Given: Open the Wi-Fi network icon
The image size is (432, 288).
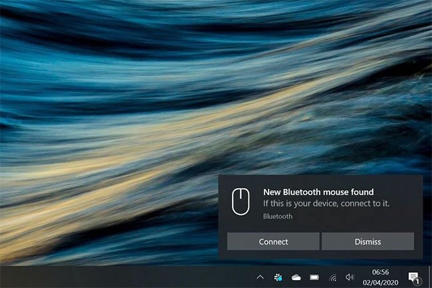Looking at the screenshot, I should point(332,277).
